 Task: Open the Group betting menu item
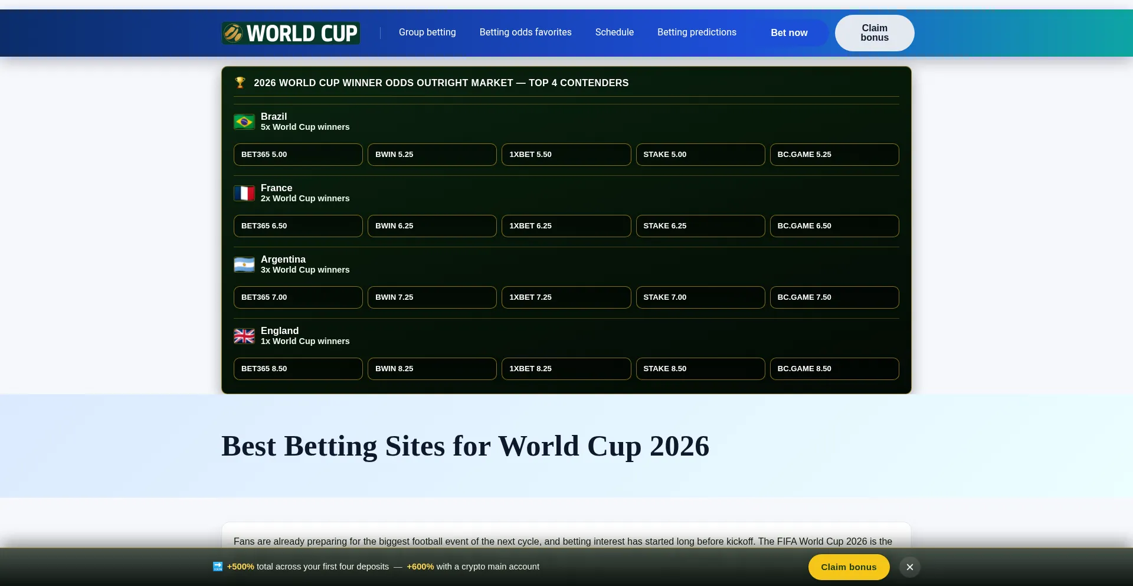pos(427,32)
